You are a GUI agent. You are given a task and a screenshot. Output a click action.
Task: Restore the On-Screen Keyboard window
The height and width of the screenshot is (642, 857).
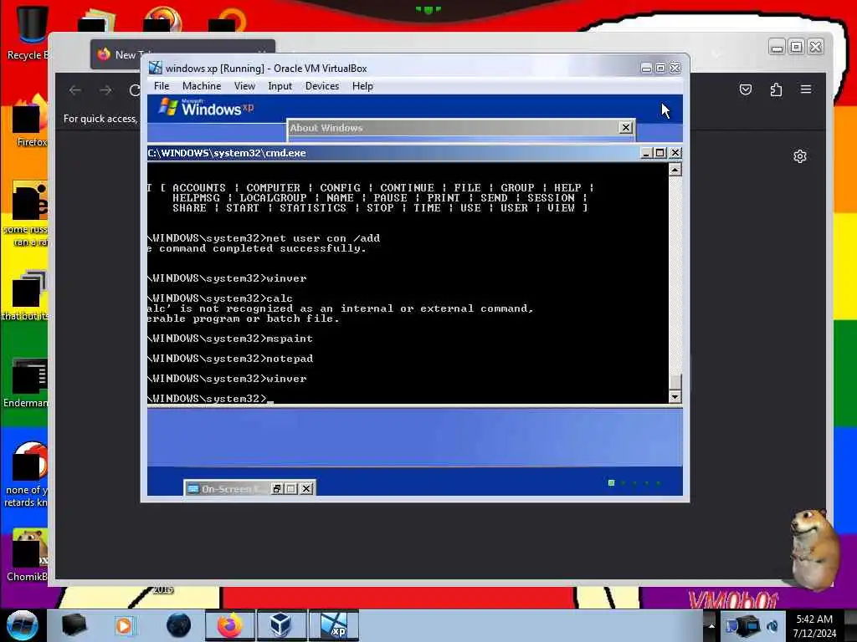pyautogui.click(x=276, y=488)
